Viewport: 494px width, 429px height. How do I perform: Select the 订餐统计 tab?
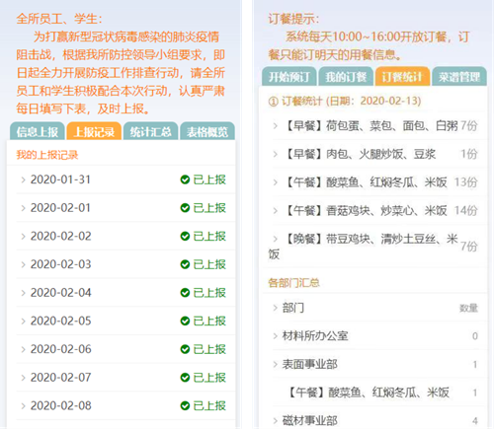(x=402, y=77)
